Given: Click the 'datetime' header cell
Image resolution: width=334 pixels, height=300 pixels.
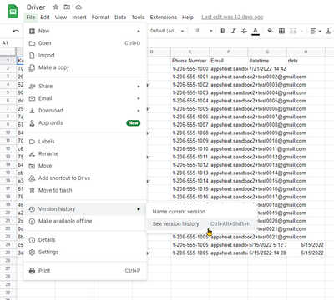Looking at the screenshot, I should (x=267, y=61).
